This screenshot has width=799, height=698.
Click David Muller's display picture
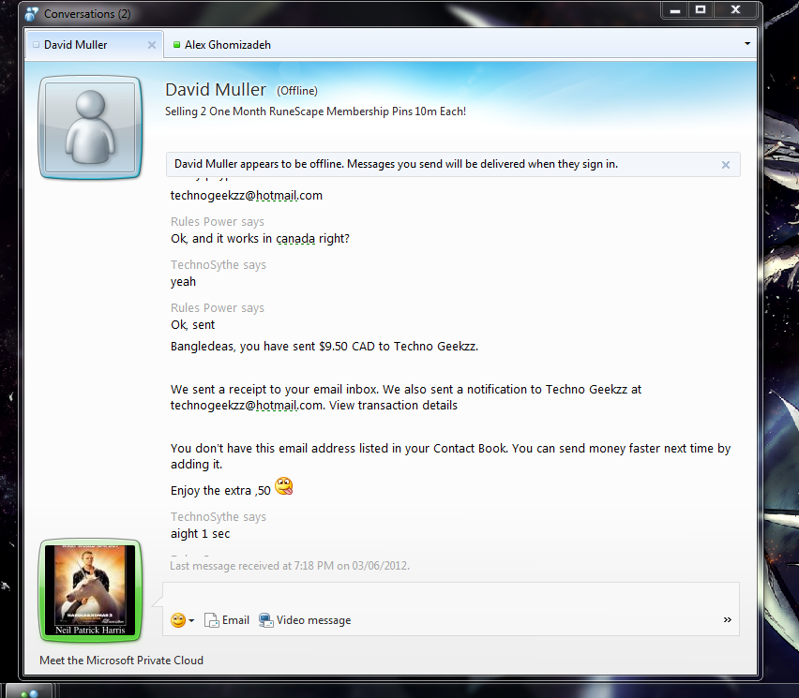coord(90,127)
